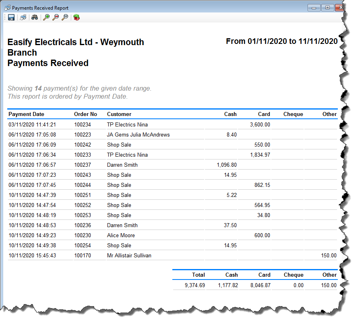Click the Easify Electricals report title
This screenshot has height=323, width=364.
click(76, 42)
